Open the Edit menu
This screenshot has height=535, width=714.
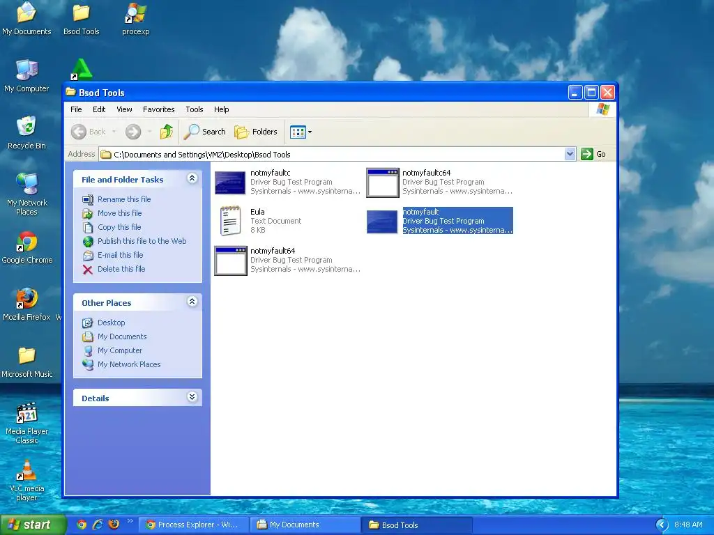coord(99,109)
